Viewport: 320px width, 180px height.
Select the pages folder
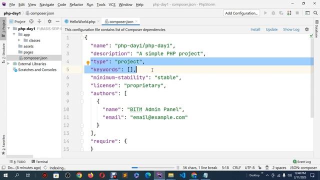tap(26, 52)
